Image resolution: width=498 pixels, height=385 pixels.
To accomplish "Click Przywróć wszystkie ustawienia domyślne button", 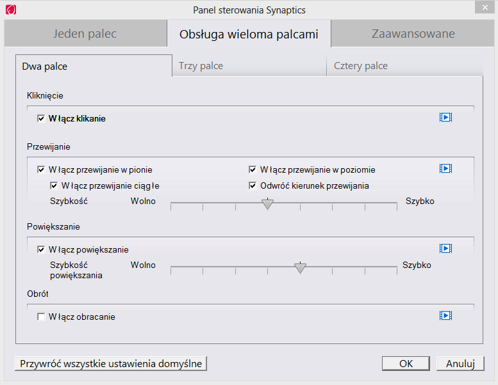I will [x=111, y=363].
